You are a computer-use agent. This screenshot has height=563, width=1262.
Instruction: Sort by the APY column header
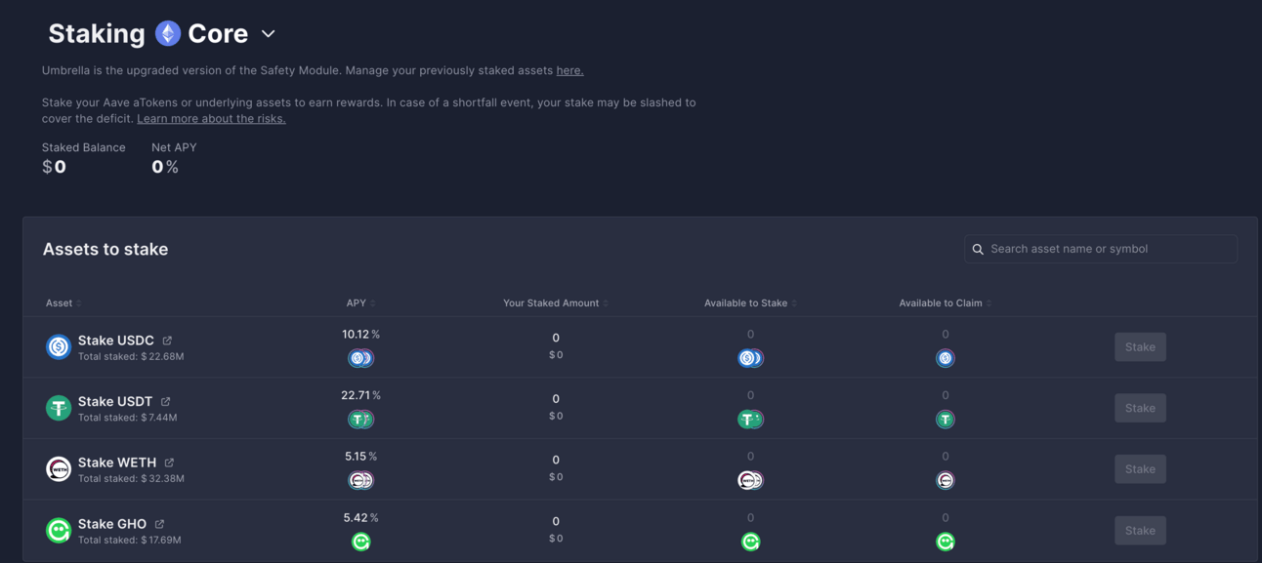359,302
